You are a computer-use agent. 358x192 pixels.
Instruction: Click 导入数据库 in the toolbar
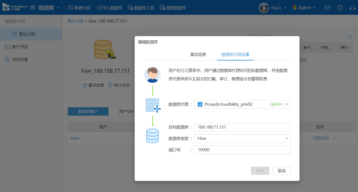click(109, 8)
